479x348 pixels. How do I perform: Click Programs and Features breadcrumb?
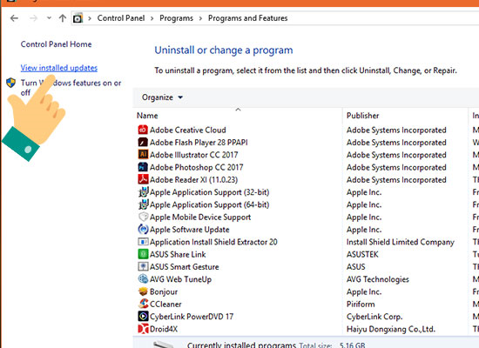coord(247,18)
